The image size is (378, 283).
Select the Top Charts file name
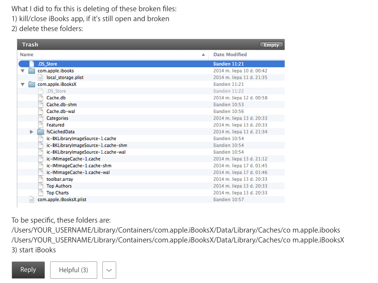[x=57, y=193]
